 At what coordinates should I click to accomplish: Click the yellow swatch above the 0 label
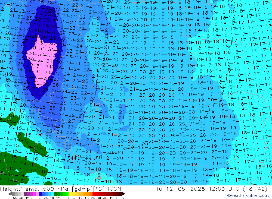[70, 194]
